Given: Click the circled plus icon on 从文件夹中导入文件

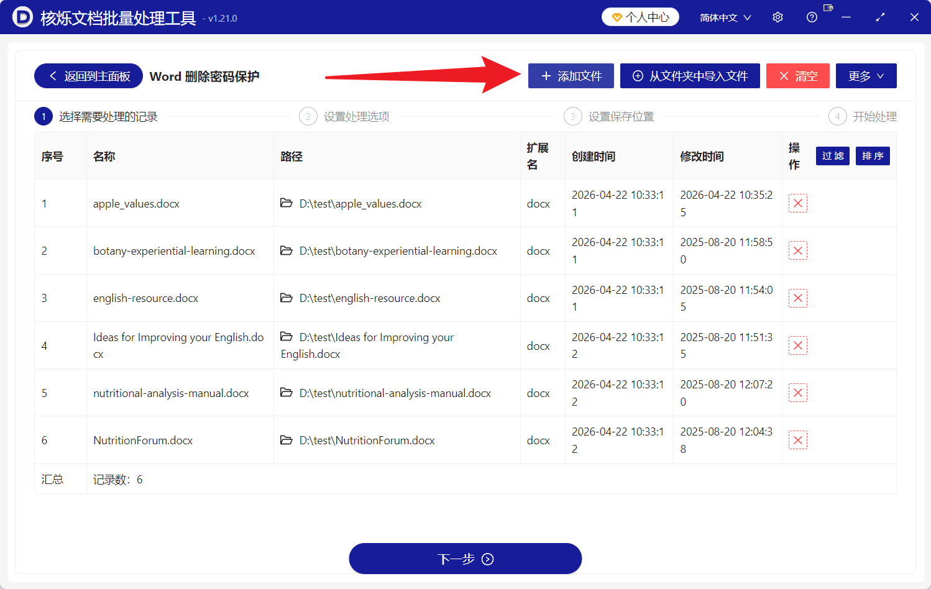Looking at the screenshot, I should click(637, 75).
